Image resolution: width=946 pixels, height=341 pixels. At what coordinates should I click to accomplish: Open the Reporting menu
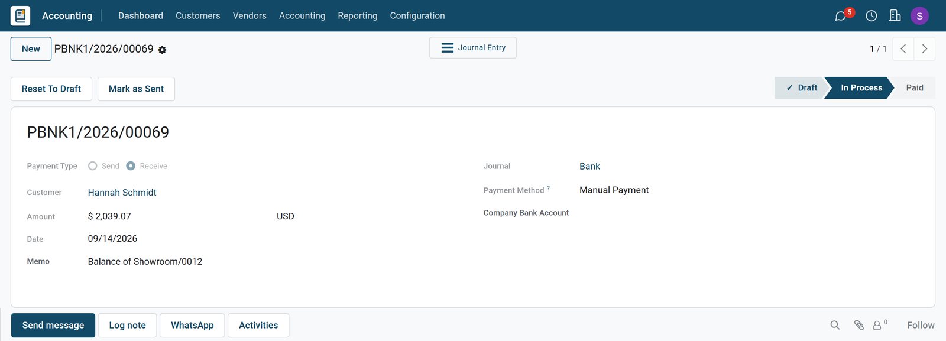(358, 16)
